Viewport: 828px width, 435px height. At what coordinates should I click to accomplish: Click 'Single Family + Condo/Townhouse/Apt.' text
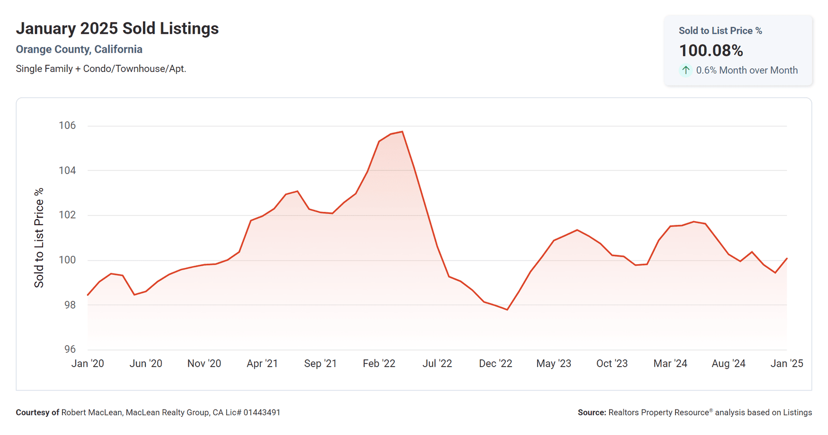101,68
